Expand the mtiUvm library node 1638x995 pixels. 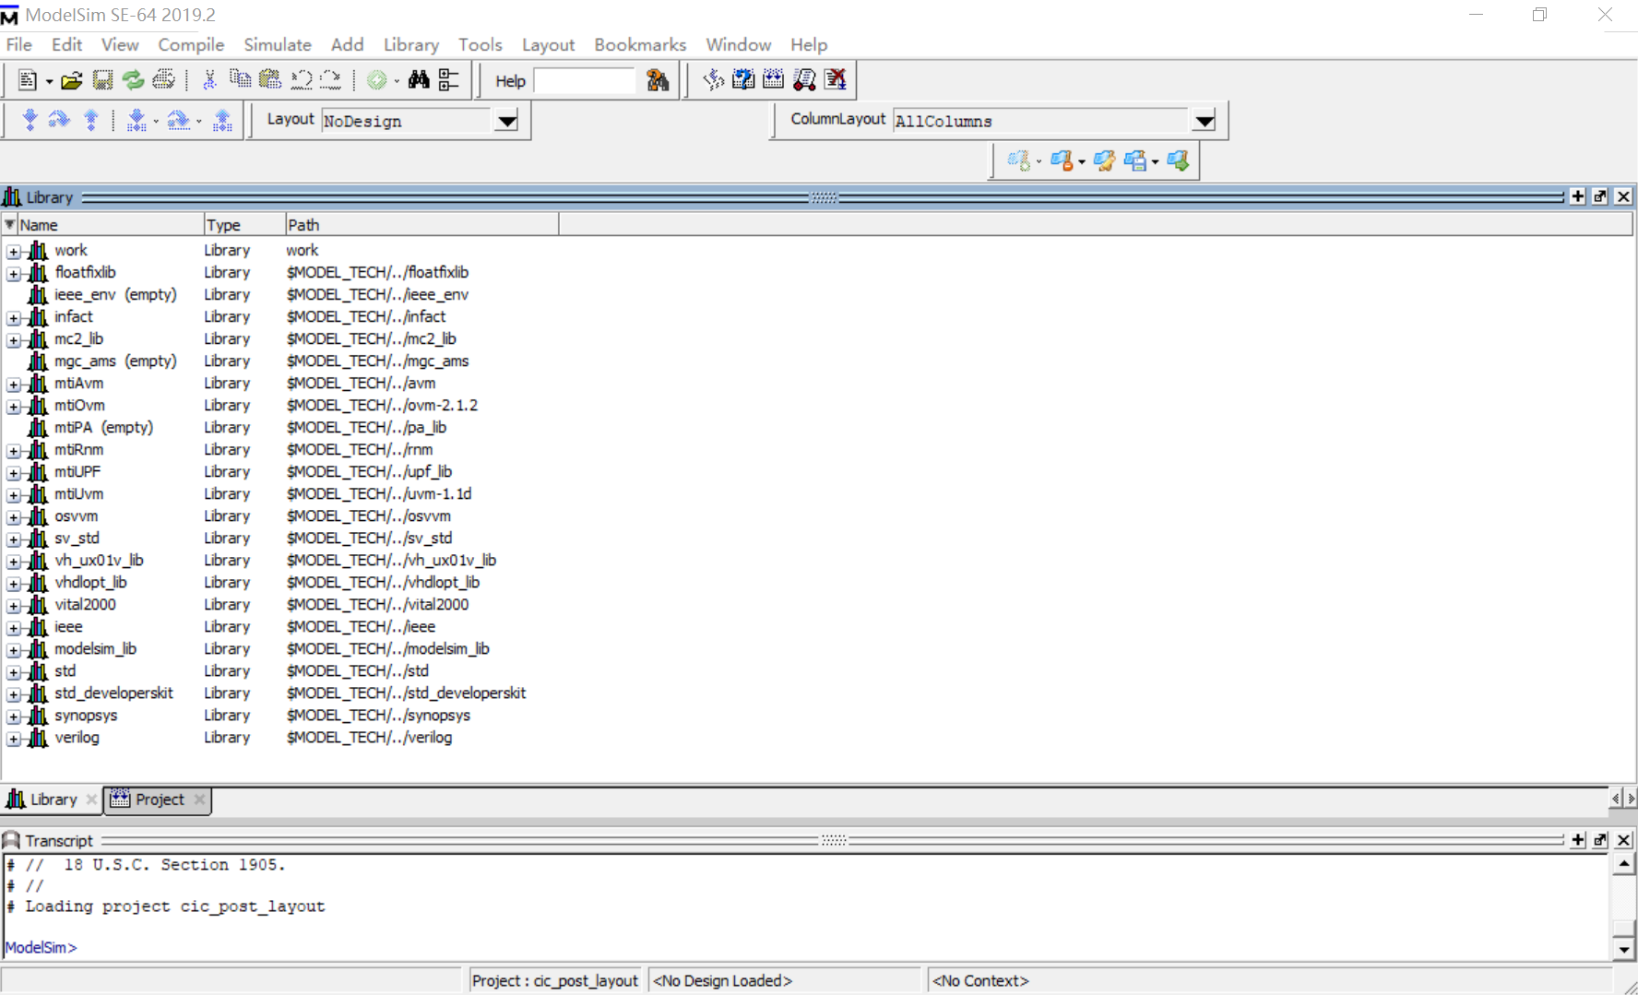(14, 494)
